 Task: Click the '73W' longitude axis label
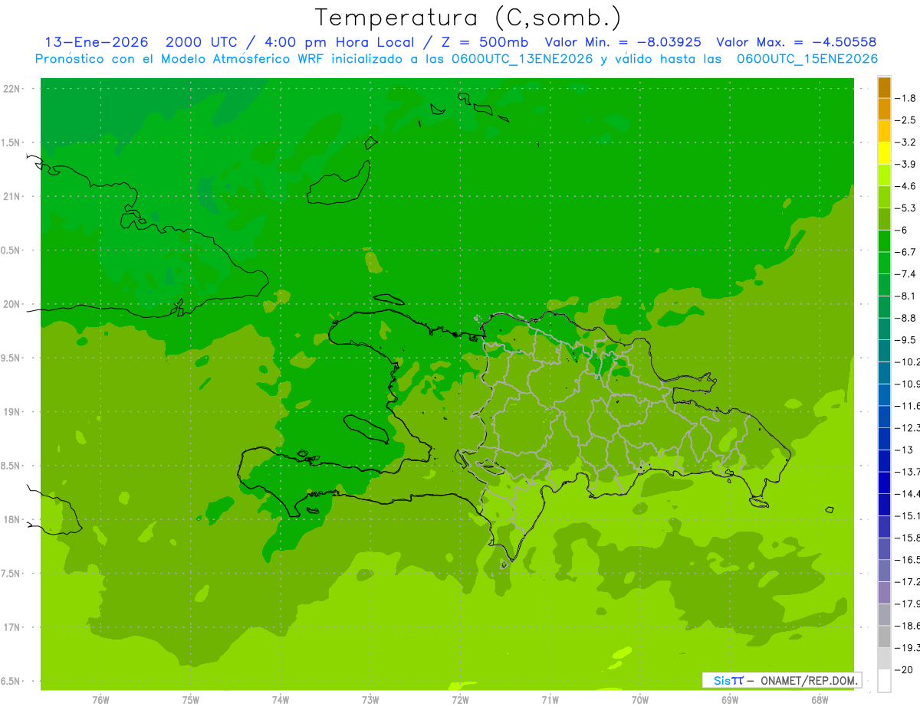(x=370, y=700)
